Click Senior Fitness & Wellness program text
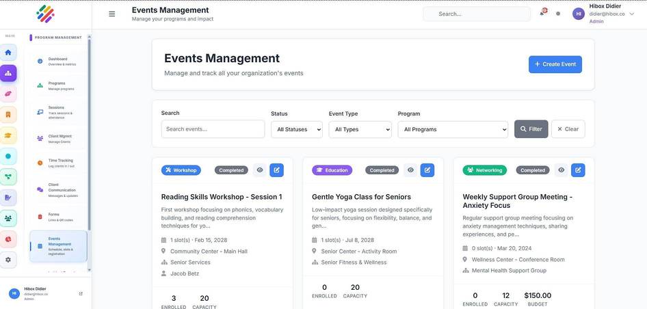 [x=354, y=263]
